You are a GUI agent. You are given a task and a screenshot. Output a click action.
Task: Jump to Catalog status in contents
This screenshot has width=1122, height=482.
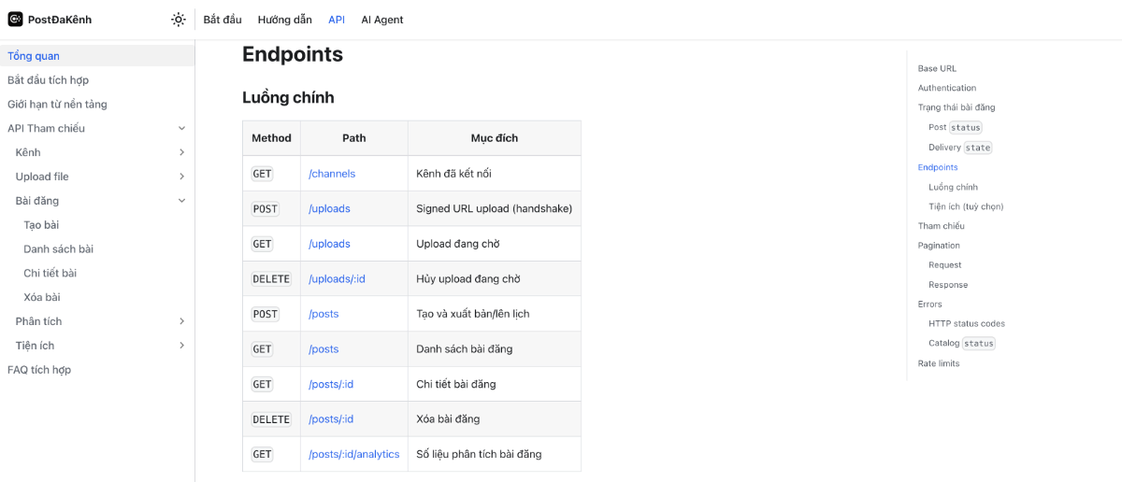[x=962, y=344]
